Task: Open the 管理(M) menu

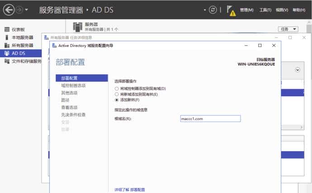Action: pos(247,10)
